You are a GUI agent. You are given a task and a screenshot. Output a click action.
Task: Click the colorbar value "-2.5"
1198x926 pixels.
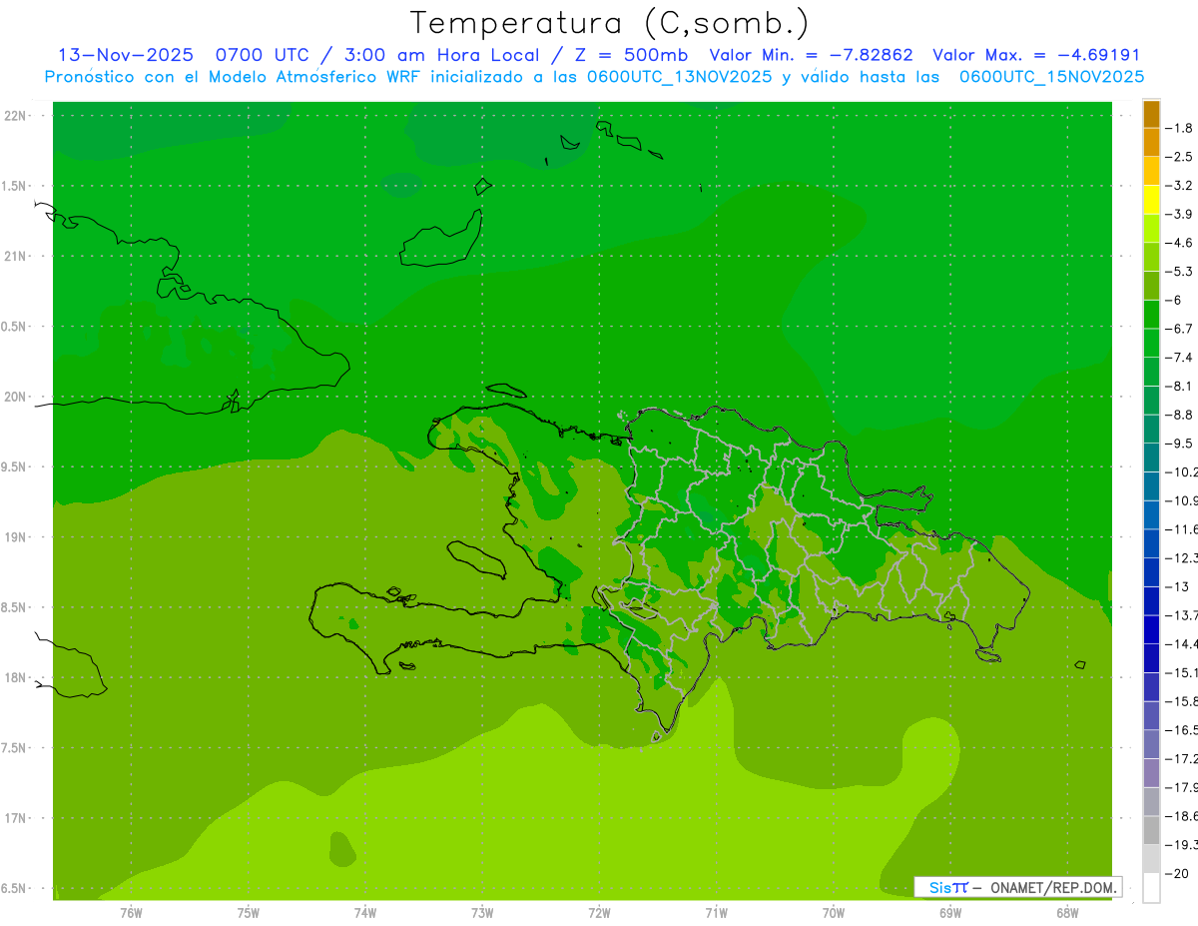tap(1179, 157)
